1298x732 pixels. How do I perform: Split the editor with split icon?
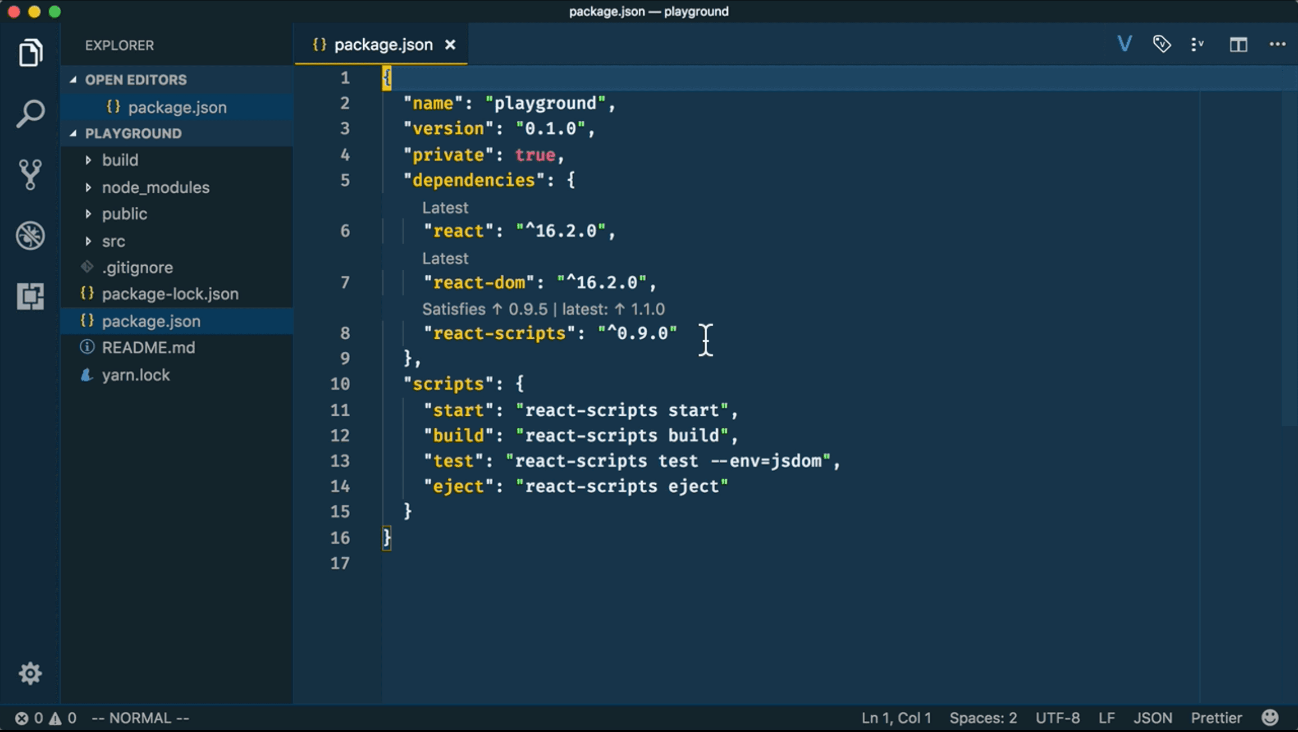[x=1238, y=45]
